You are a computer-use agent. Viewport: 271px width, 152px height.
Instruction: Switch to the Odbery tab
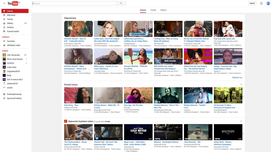tap(163, 10)
